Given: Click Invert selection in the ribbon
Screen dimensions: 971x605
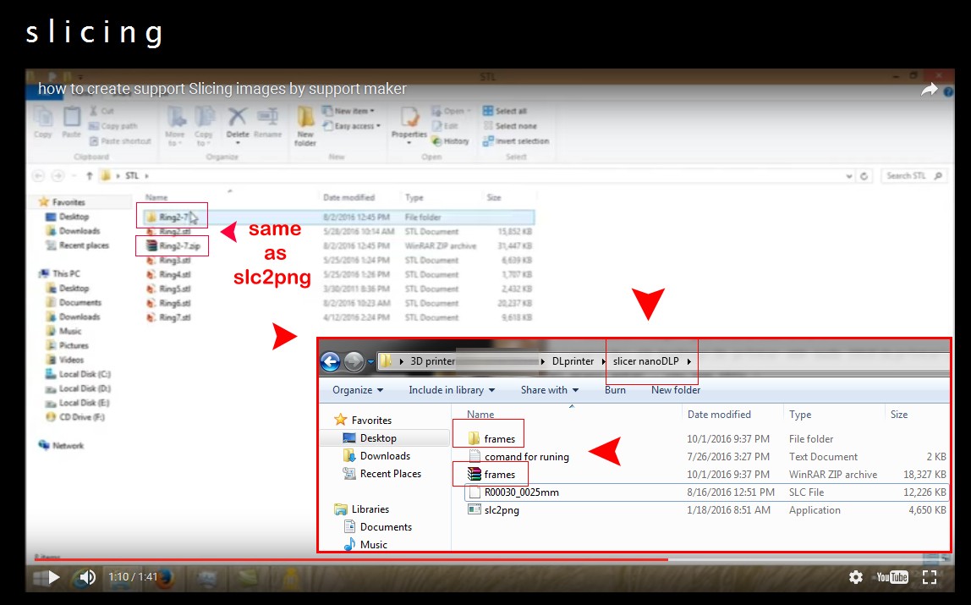Looking at the screenshot, I should tap(516, 141).
